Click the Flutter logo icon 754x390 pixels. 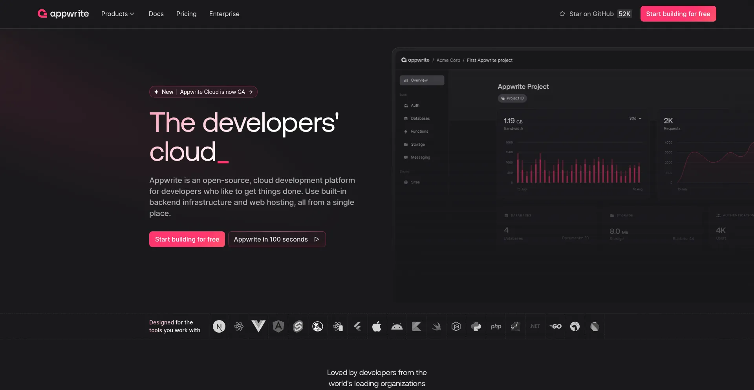[x=357, y=326]
